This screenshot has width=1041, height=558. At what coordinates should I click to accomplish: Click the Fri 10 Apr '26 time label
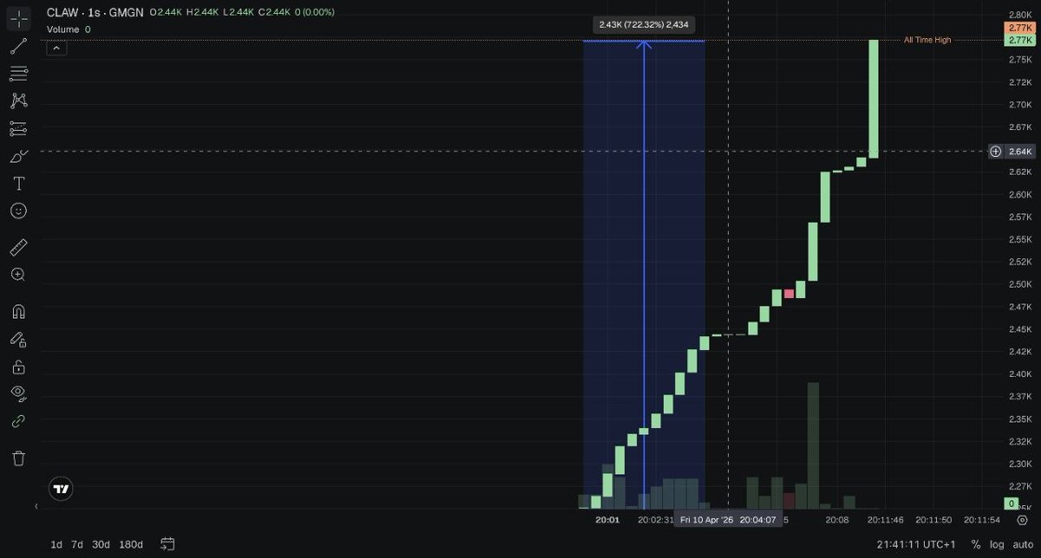(x=706, y=520)
